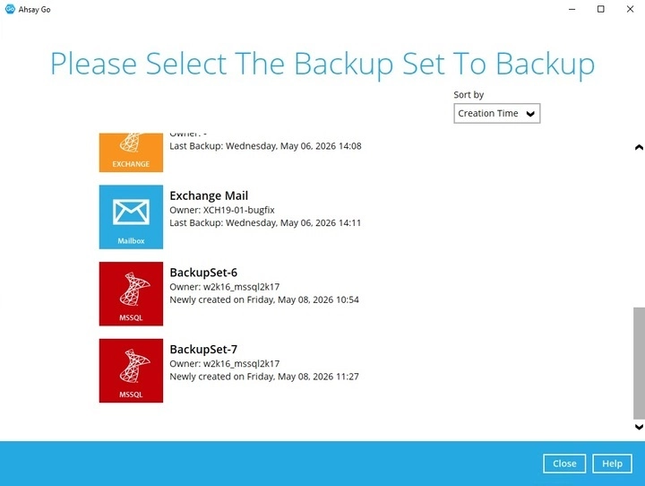Choose the BackupSet-6 MSSQL icon
This screenshot has width=645, height=486.
pyautogui.click(x=131, y=293)
